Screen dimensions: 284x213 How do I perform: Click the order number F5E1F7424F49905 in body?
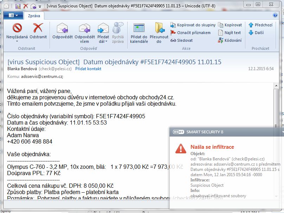pos(121,116)
